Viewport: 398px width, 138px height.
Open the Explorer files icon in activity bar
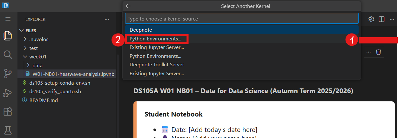tap(8, 36)
